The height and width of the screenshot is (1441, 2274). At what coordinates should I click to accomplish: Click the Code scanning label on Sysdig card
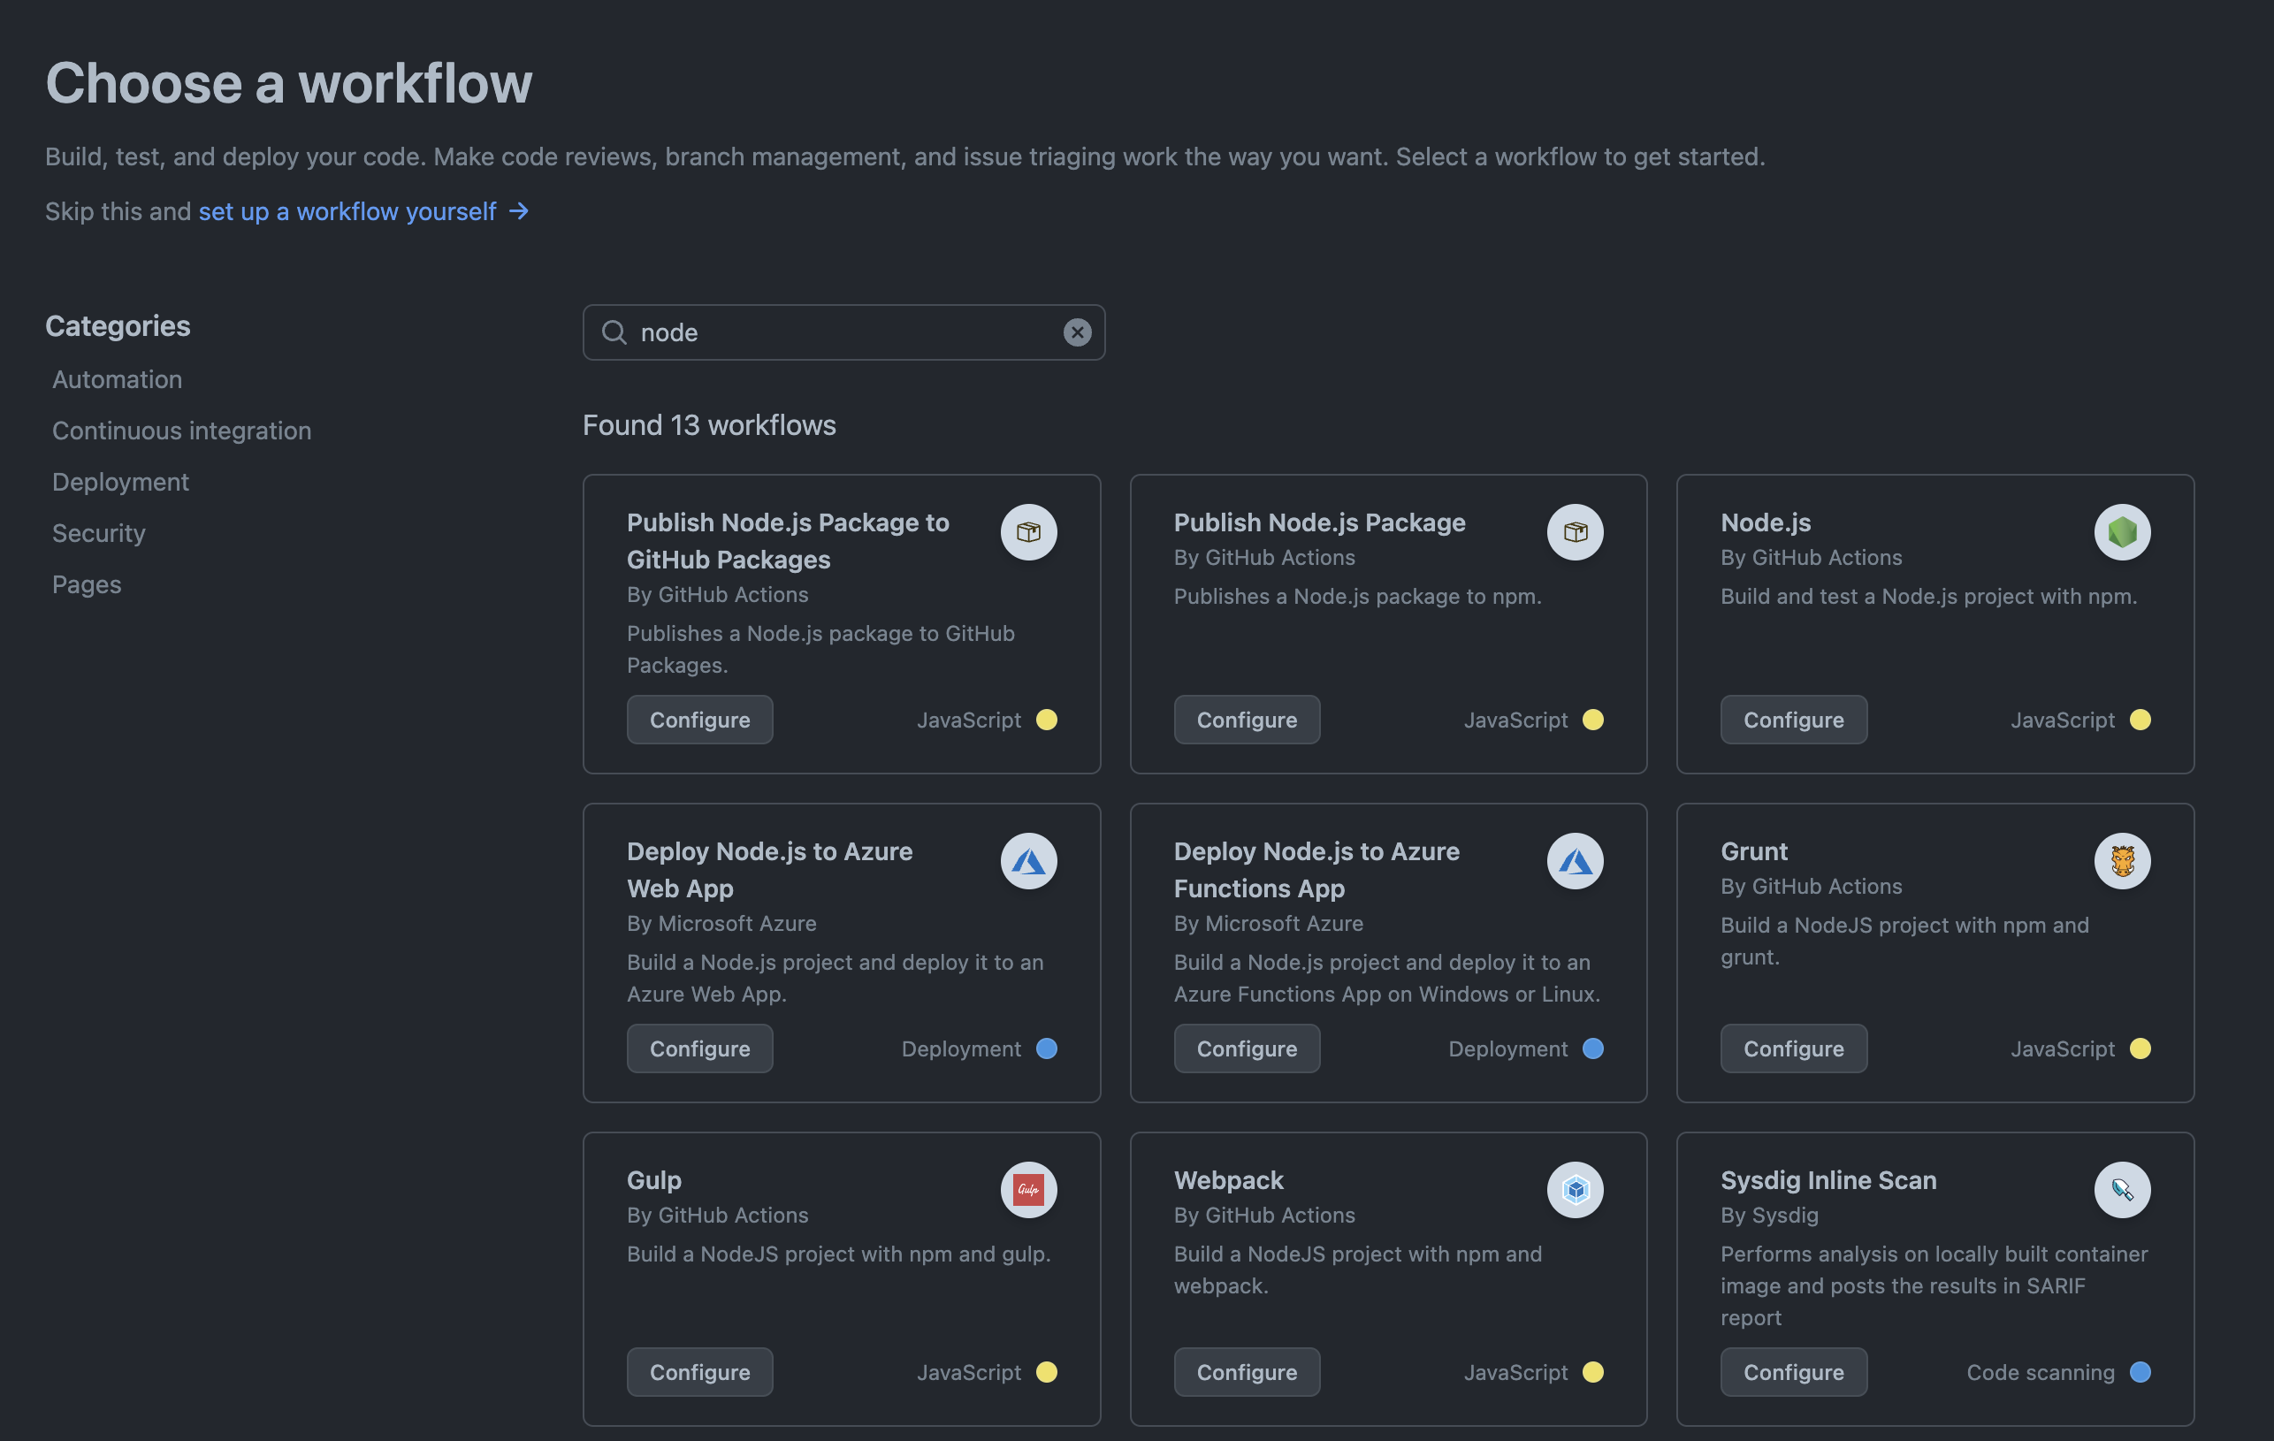(x=2040, y=1372)
